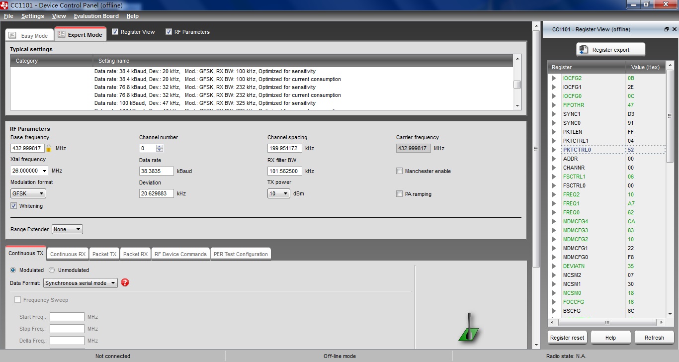Image resolution: width=679 pixels, height=362 pixels.
Task: Click the Deviation input field
Action: coord(157,193)
